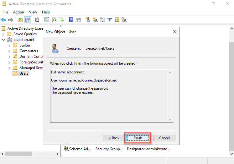Cancel the New Object - User dialog
Viewport: 234px width, 164px height.
point(164,138)
